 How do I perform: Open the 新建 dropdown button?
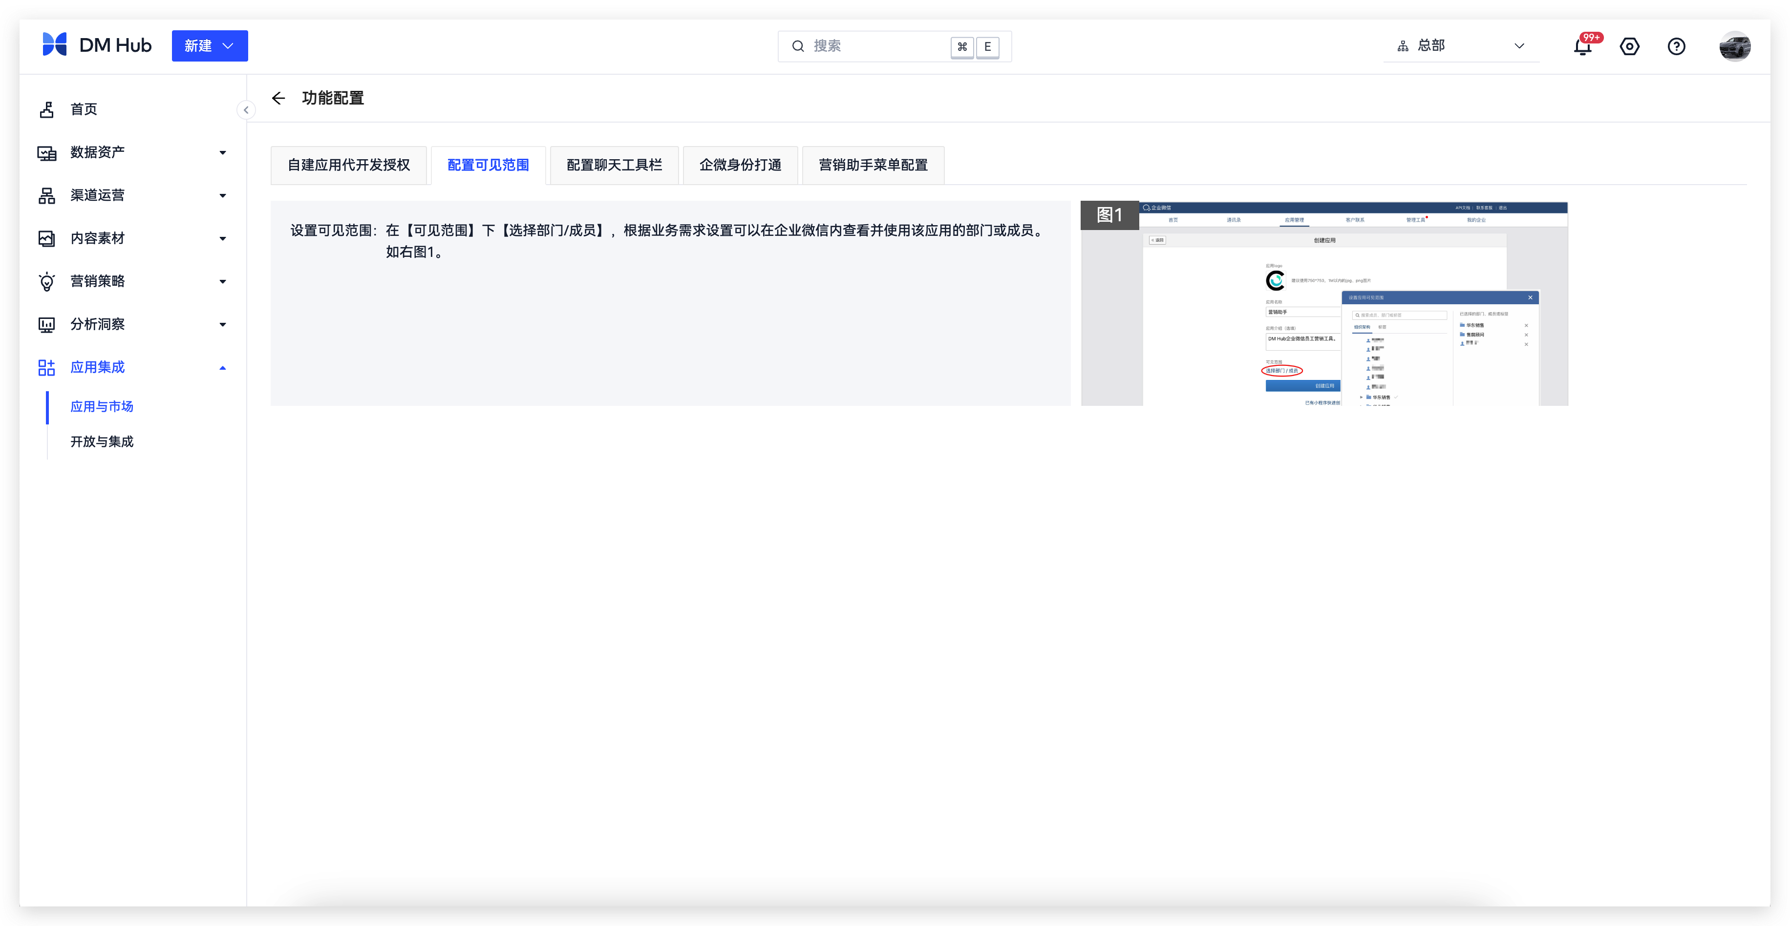click(x=209, y=46)
